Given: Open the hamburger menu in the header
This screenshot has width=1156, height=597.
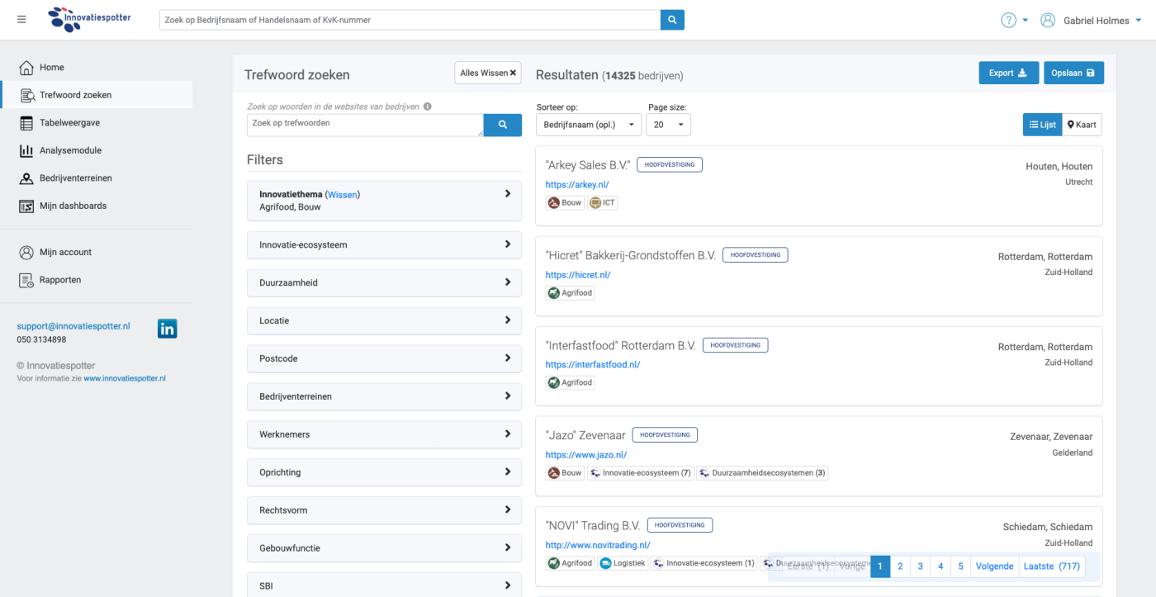Looking at the screenshot, I should tap(21, 20).
